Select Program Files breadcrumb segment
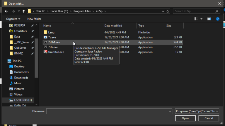225x126 pixels. [x=82, y=11]
